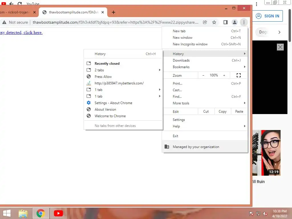Choose Exit in Chrome menu

point(205,136)
